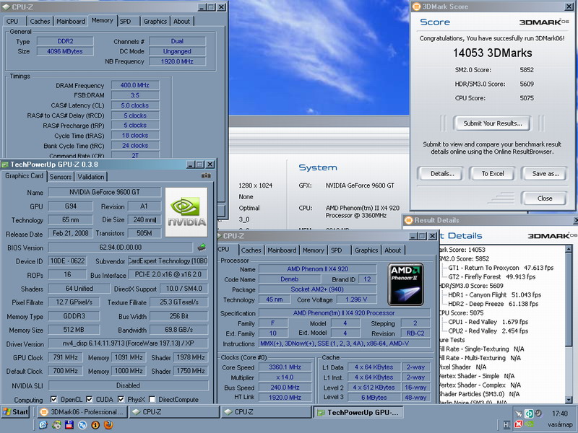Select the Caches tab in lower CPU-Z
578x433 pixels.
251,250
